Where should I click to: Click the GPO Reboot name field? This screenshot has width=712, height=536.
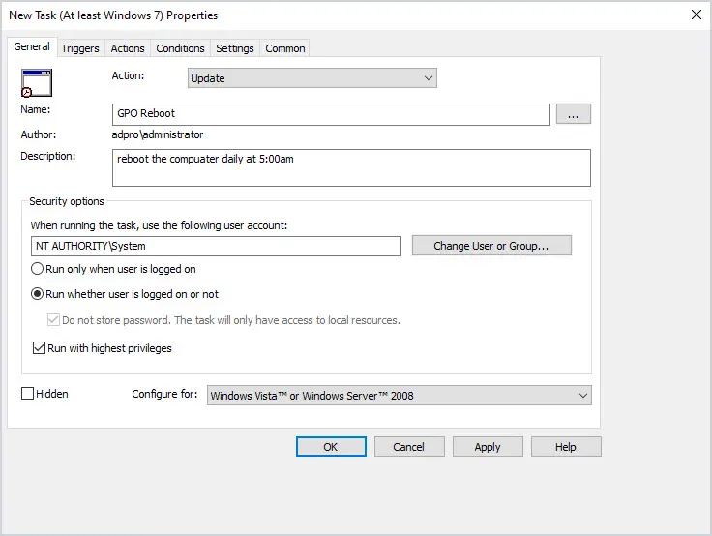click(331, 114)
